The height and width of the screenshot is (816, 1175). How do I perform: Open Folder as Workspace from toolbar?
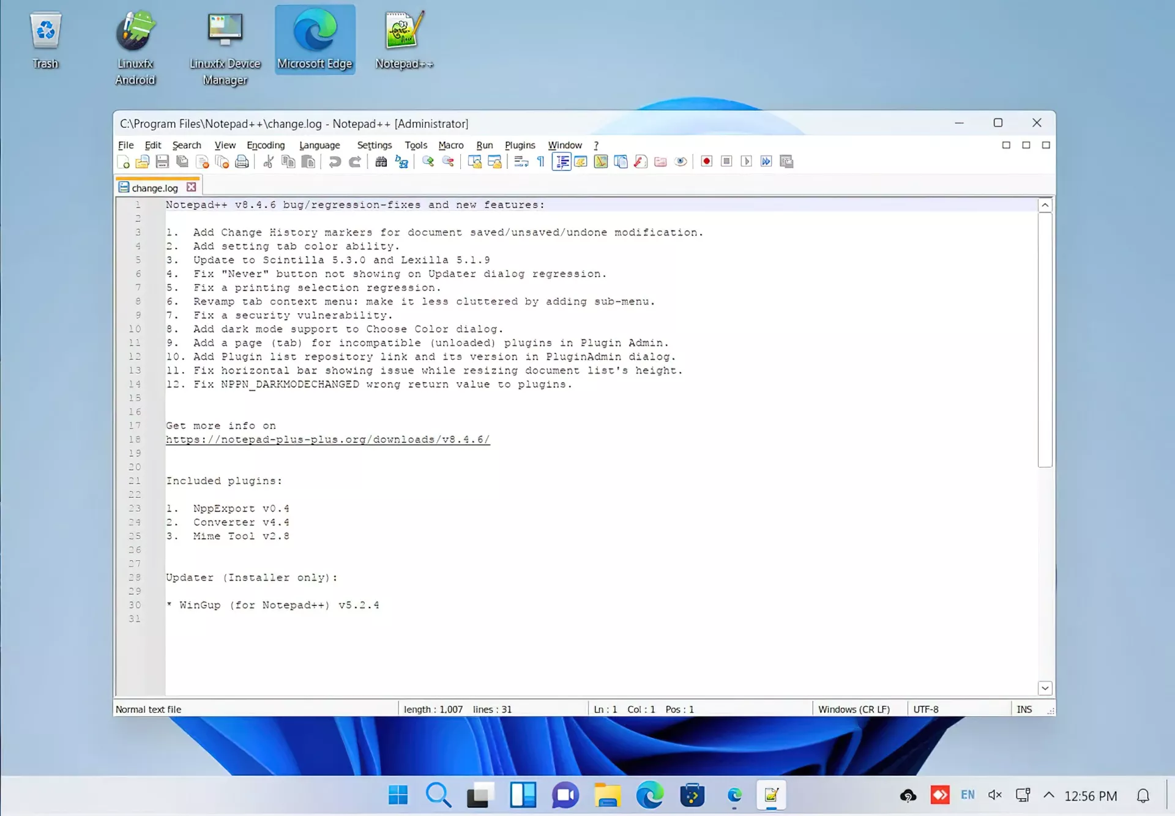[660, 161]
